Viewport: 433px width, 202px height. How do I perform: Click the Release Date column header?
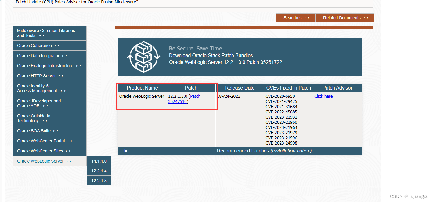pyautogui.click(x=240, y=88)
